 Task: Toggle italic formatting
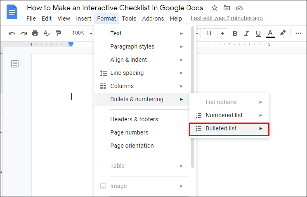[x=247, y=33]
